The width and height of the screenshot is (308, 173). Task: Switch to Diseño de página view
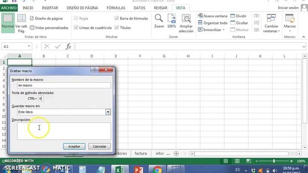coord(46,18)
